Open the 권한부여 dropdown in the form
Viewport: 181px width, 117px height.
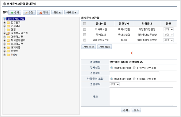[114, 84]
